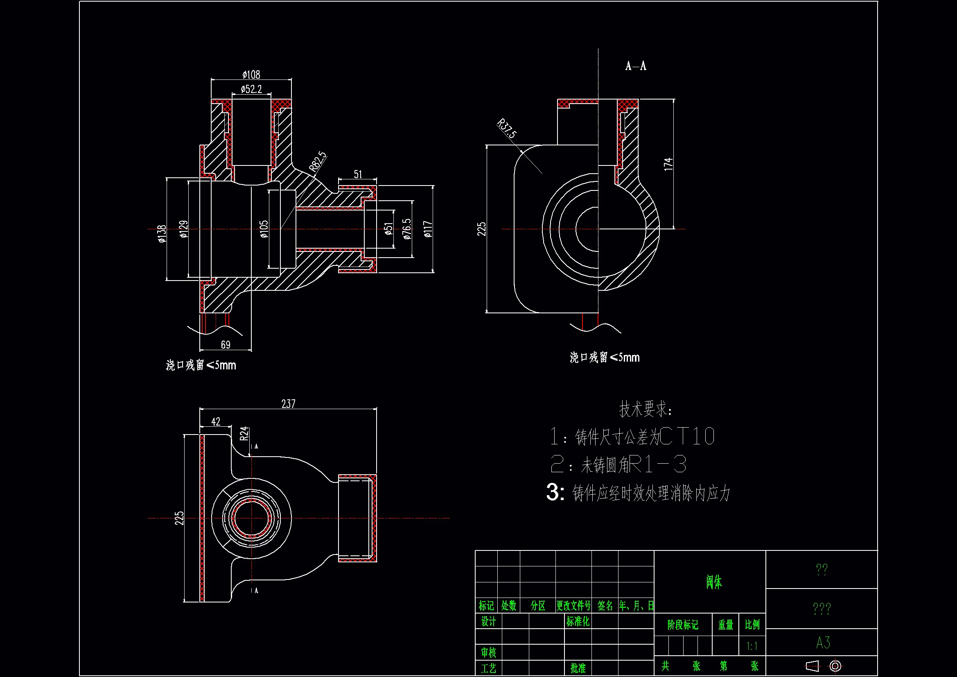Select the 阀体 part name in title block
This screenshot has height=677, width=957.
point(713,582)
